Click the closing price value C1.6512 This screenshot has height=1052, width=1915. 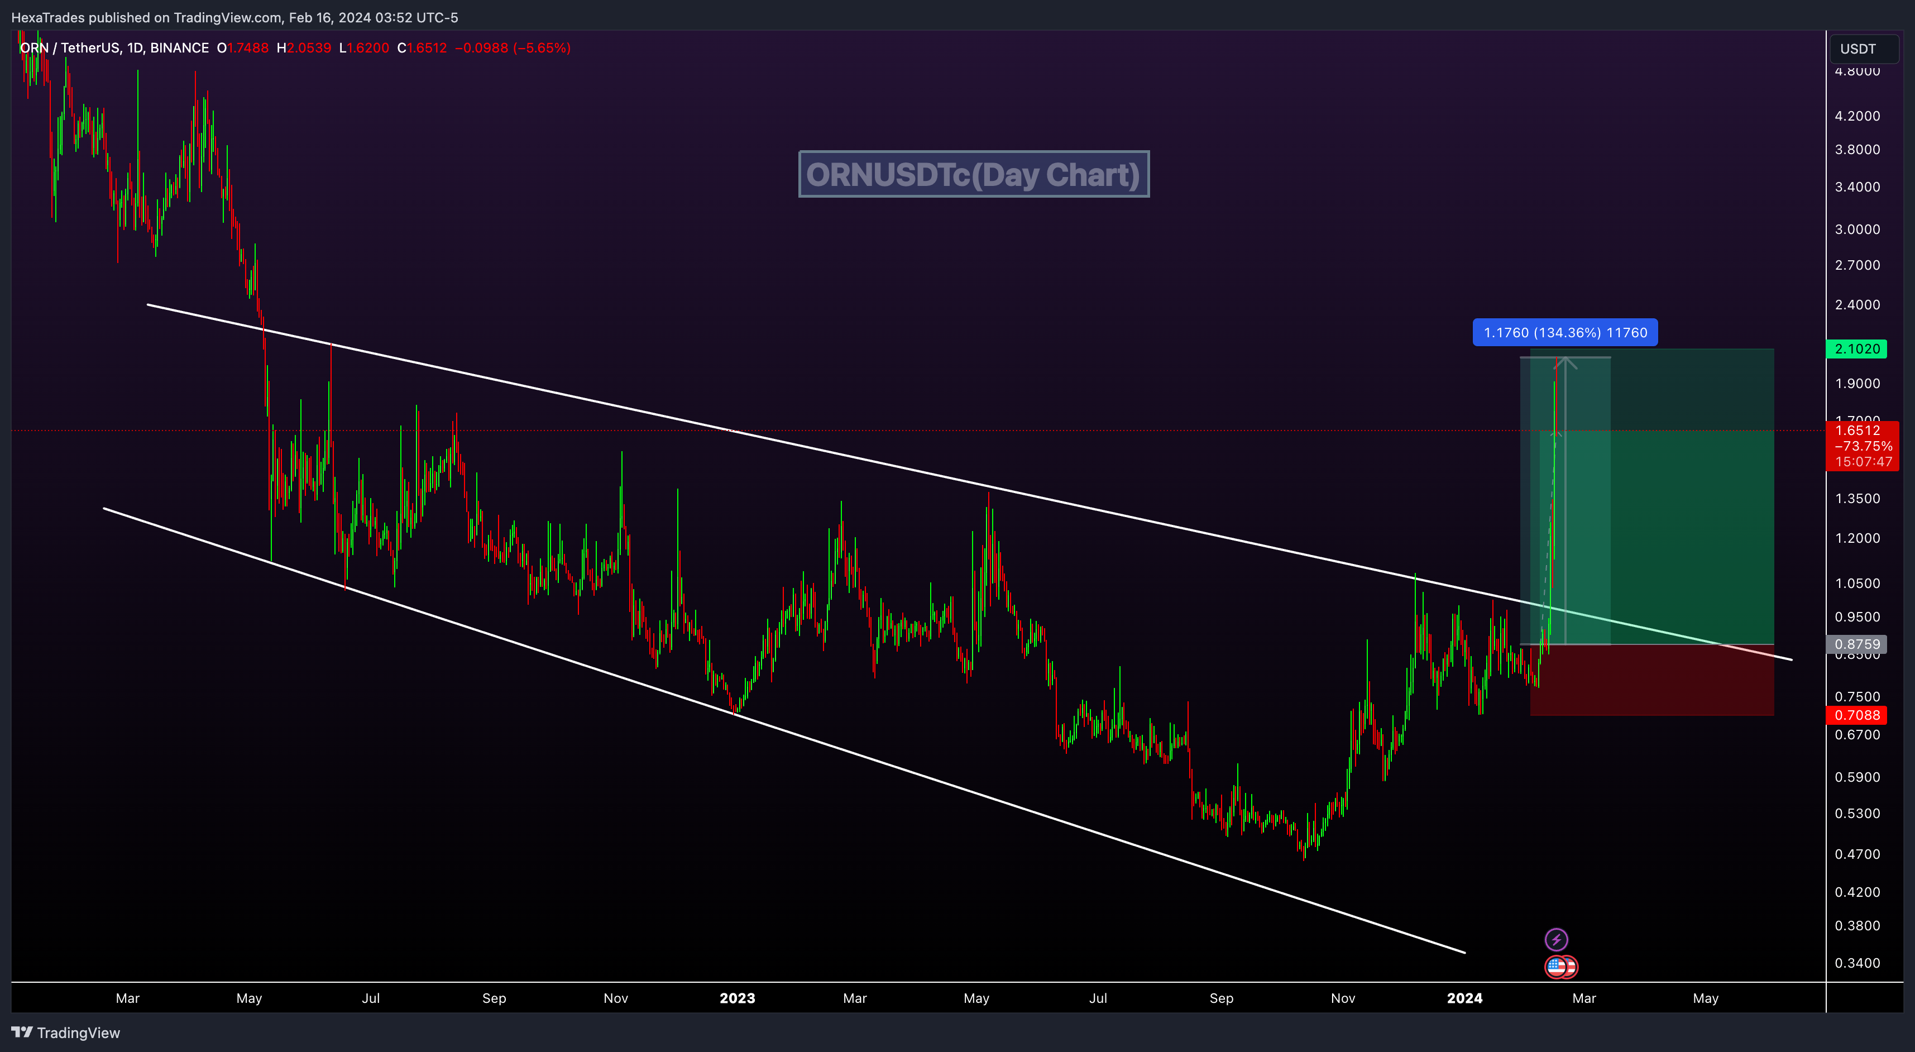pos(422,47)
